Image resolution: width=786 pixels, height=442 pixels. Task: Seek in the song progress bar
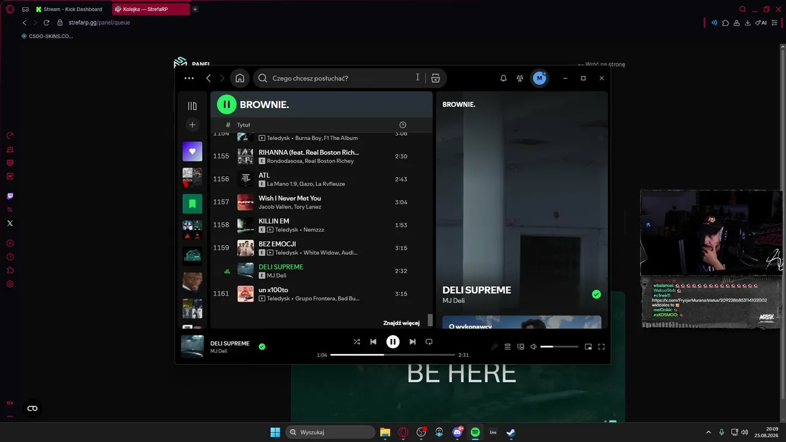point(393,355)
